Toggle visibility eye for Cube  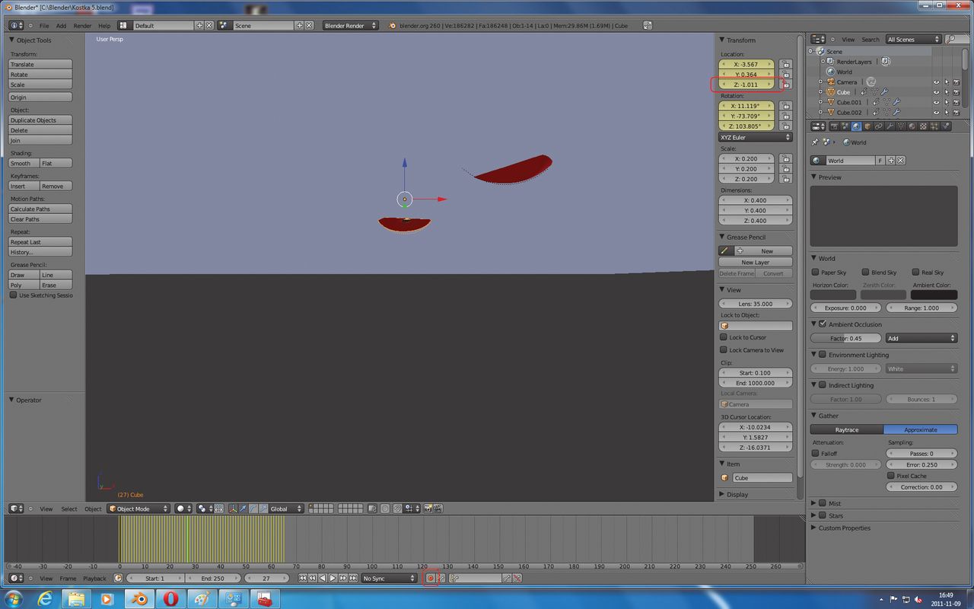936,92
